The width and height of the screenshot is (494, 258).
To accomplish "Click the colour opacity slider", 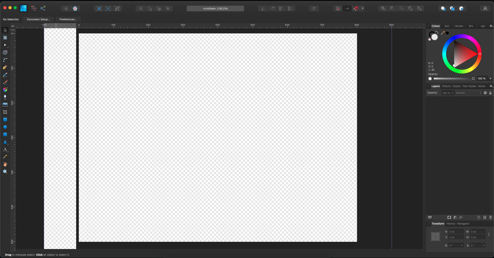I will point(453,79).
